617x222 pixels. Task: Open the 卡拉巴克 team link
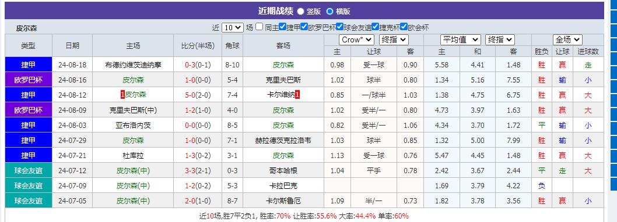tap(283, 186)
